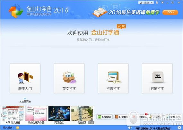Viewport: 183px width, 130px height.
Task: Click the 2018最热英语课免费学 banner
Action: pos(134,12)
